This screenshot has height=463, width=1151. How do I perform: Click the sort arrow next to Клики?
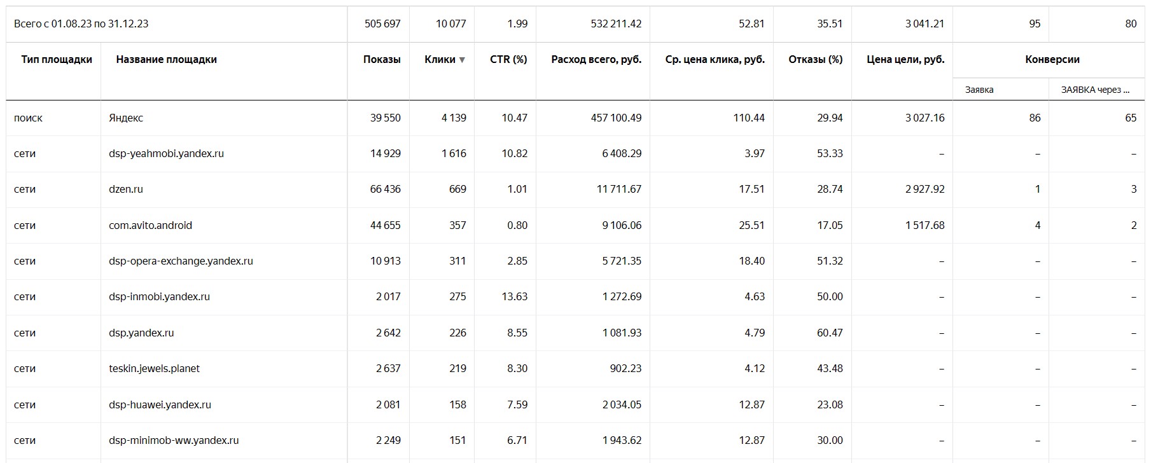[x=462, y=60]
